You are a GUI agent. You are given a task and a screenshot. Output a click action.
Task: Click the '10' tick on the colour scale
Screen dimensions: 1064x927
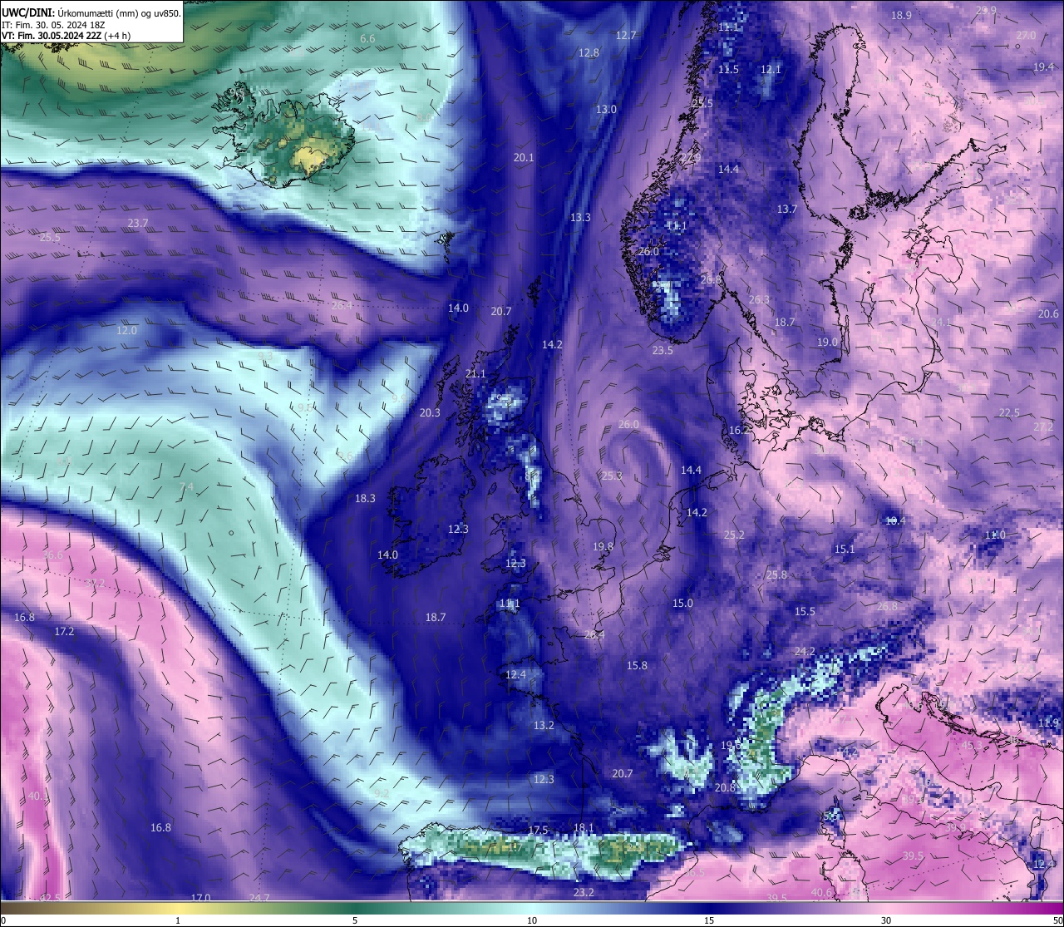pyautogui.click(x=532, y=920)
